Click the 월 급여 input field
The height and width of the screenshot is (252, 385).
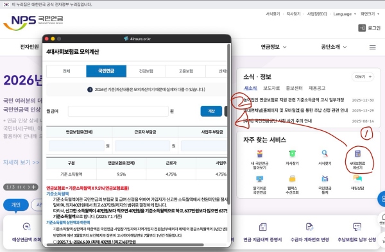118,111
